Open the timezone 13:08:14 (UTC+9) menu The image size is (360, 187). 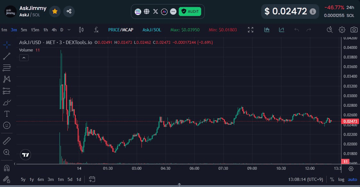(x=305, y=179)
